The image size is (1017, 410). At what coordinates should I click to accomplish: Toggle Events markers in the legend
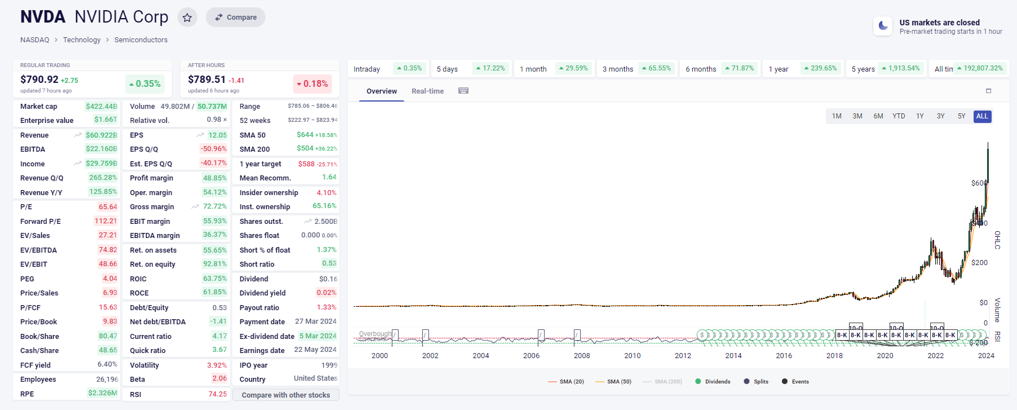tap(795, 382)
